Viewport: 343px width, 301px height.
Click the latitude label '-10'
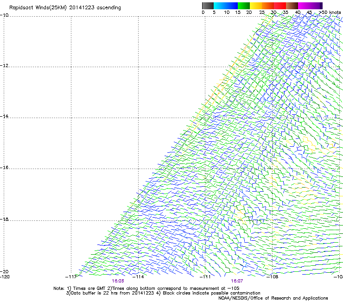(4, 15)
